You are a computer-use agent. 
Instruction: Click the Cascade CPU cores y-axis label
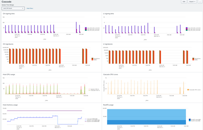(x=104, y=86)
